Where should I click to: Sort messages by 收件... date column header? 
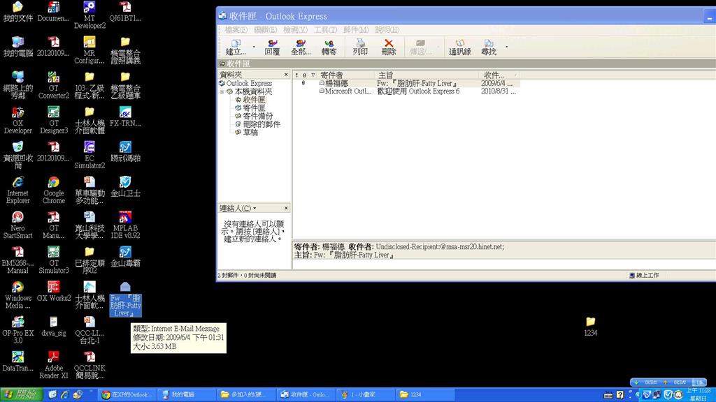[x=499, y=75]
